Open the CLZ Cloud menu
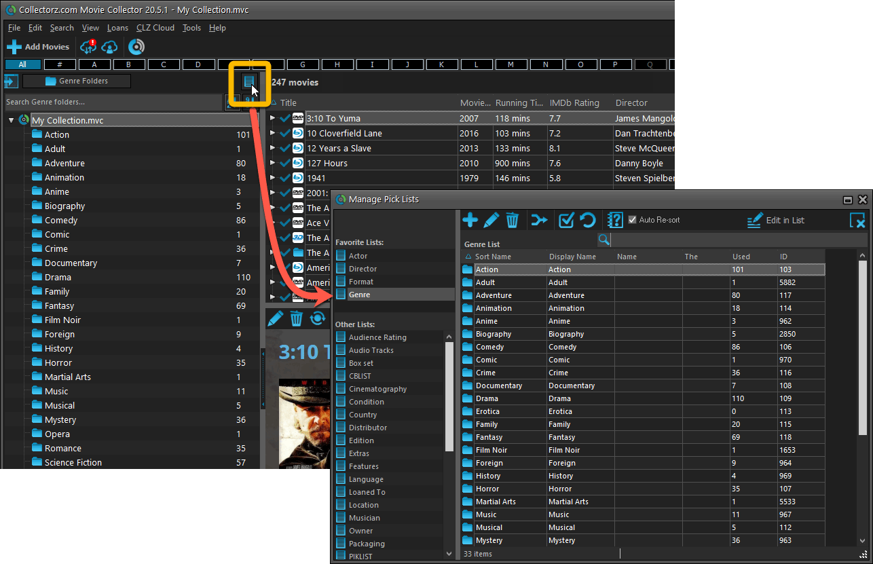Viewport: 873px width, 564px height. tap(155, 28)
